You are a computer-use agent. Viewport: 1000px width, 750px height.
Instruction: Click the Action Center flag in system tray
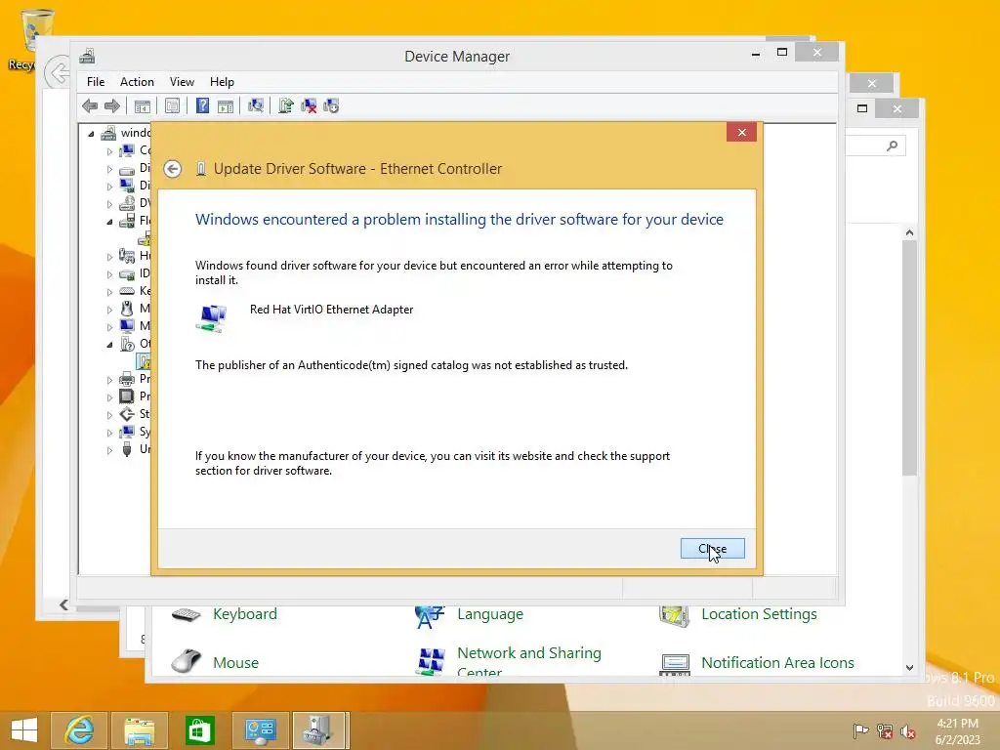[x=860, y=730]
